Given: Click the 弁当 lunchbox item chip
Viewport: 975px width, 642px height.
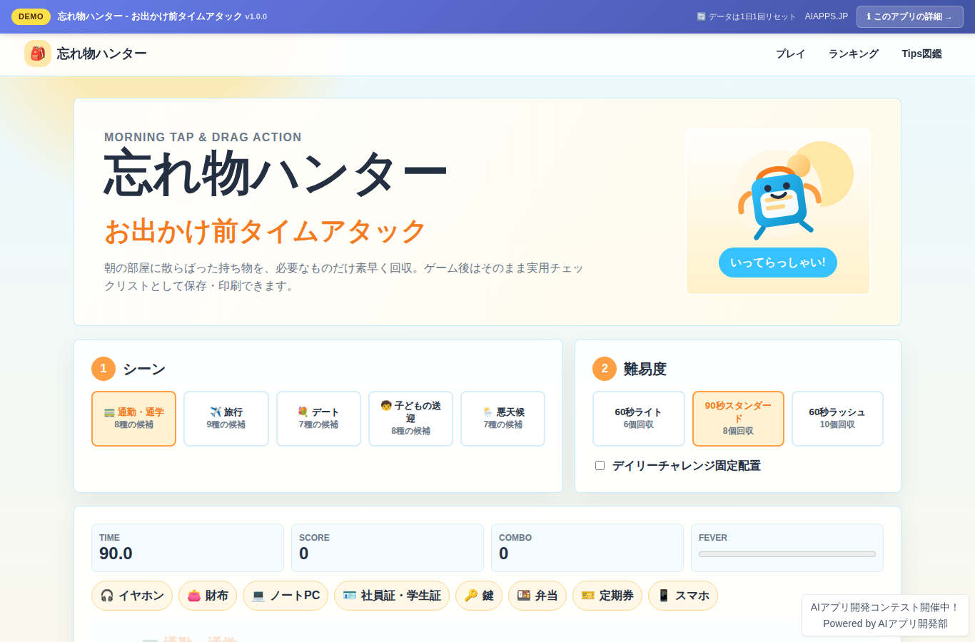Looking at the screenshot, I should tap(537, 596).
